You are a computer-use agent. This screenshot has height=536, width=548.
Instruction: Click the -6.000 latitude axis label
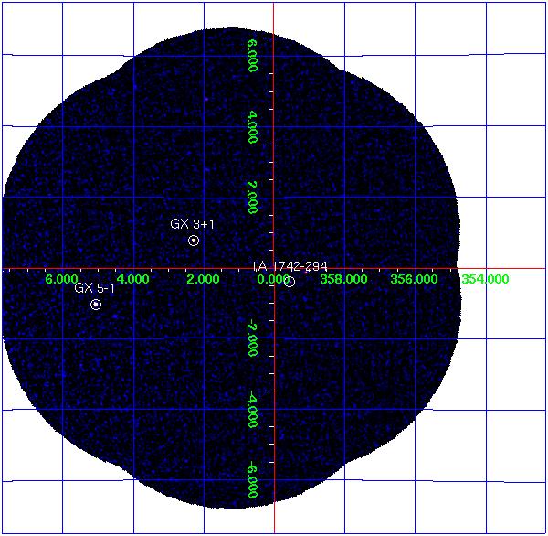pos(253,481)
